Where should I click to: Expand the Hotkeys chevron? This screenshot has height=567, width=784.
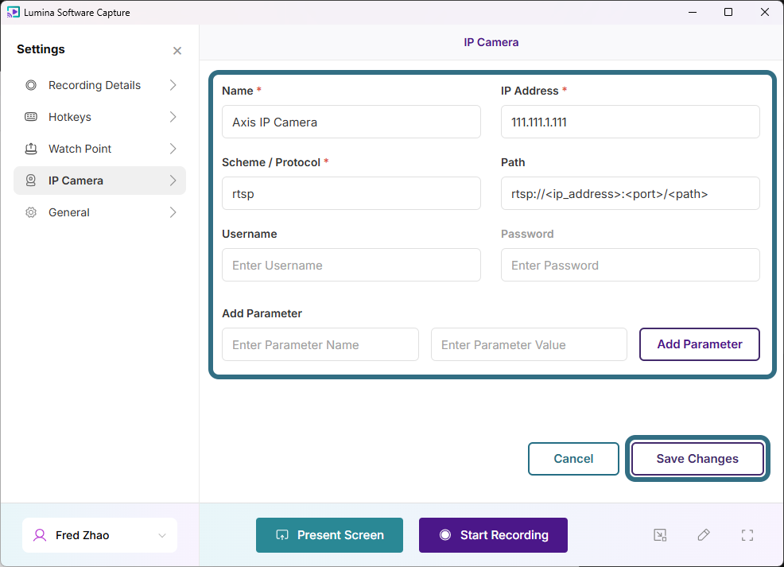[x=173, y=117]
